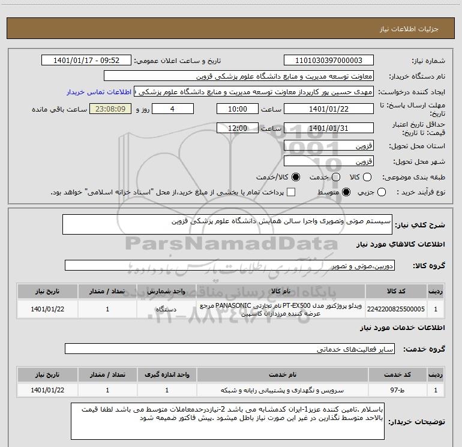Open the اطلاعات تماس خریدار link

click(99, 92)
